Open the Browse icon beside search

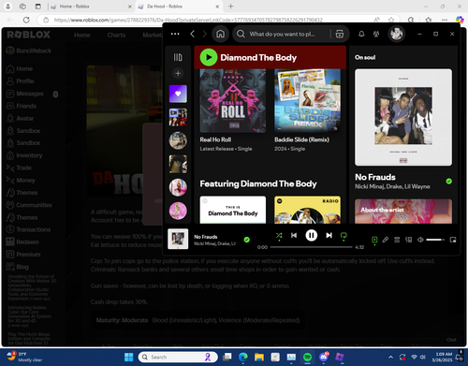pyautogui.click(x=340, y=34)
